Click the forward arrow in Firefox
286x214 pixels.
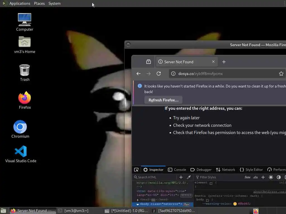[x=149, y=74]
